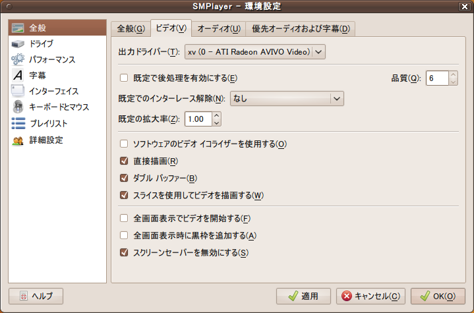Click the ヘルプ button with help icon
The height and width of the screenshot is (313, 474).
click(x=36, y=296)
